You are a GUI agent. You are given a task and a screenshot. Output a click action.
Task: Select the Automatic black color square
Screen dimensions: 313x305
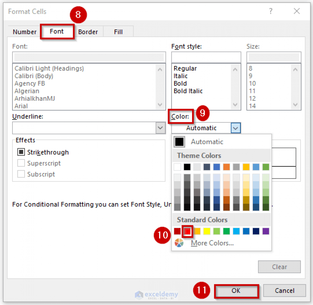179,142
